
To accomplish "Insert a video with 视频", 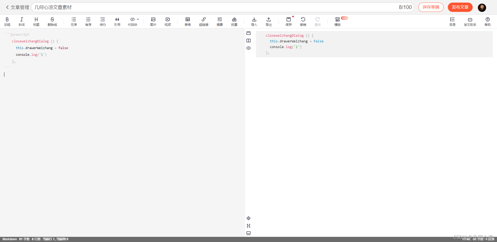I will point(168,21).
